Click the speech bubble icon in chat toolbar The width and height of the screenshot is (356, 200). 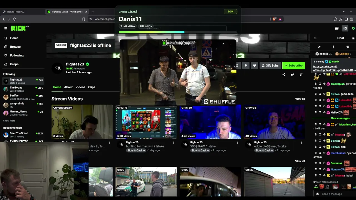pos(348,47)
